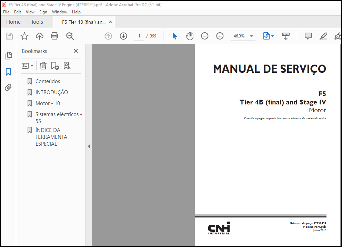This screenshot has height=247, width=342.
Task: Click the upload to cloud icon
Action: (40, 36)
